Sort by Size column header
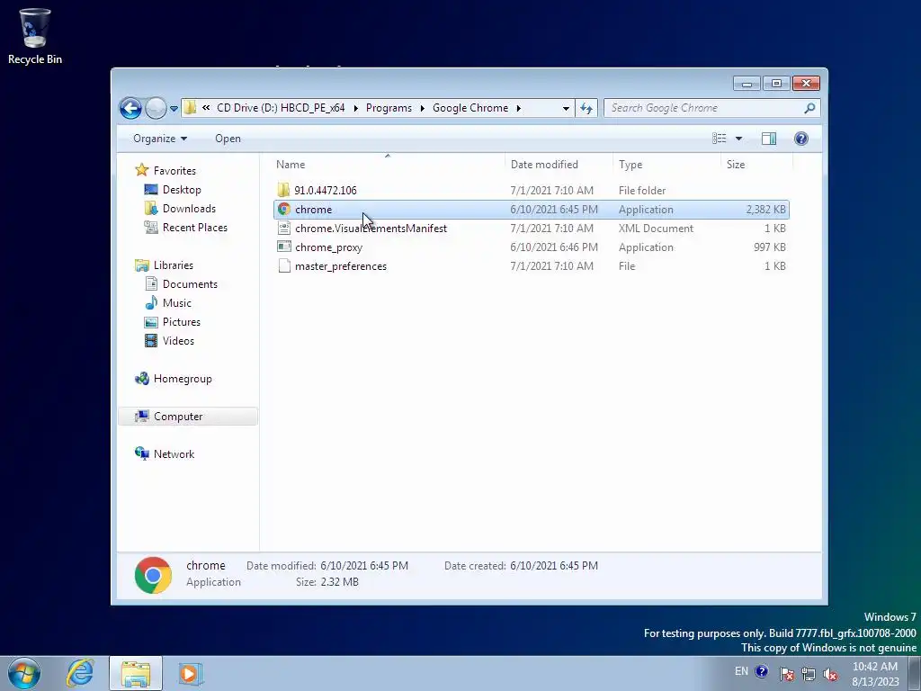This screenshot has width=921, height=691. 756,165
